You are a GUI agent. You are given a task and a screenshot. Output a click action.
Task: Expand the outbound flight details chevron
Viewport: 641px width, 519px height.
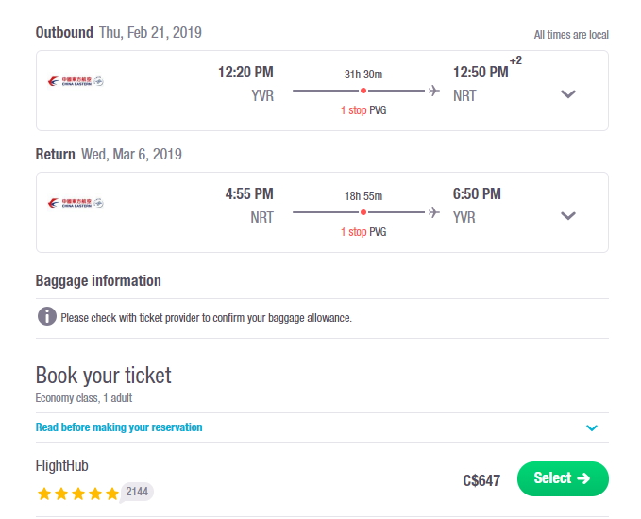(568, 94)
